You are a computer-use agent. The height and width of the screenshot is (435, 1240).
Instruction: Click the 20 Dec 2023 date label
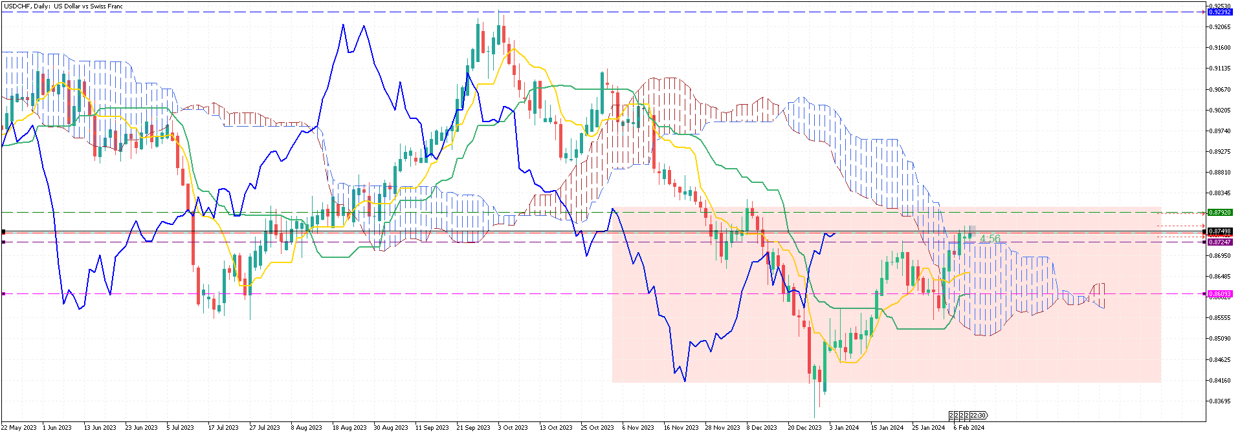[804, 427]
